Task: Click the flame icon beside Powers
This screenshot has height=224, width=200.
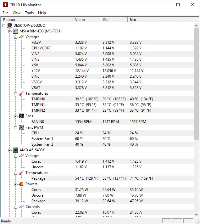Action: (x=21, y=184)
